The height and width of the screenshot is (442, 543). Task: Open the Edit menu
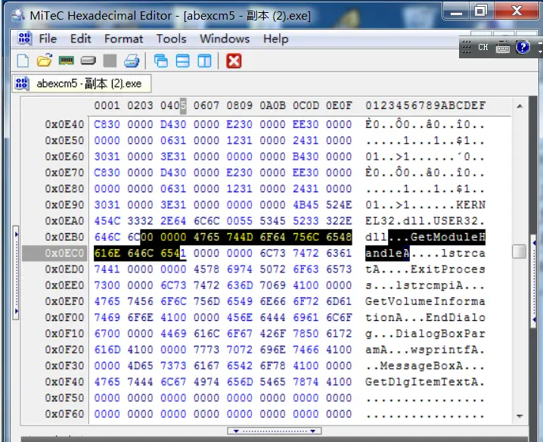point(80,39)
